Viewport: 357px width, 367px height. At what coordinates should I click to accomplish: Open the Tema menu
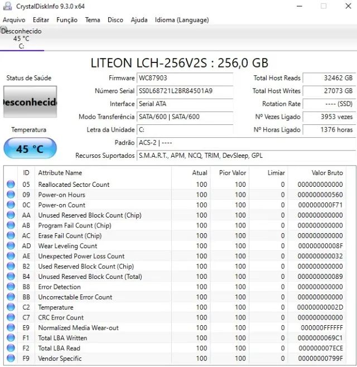pyautogui.click(x=93, y=20)
